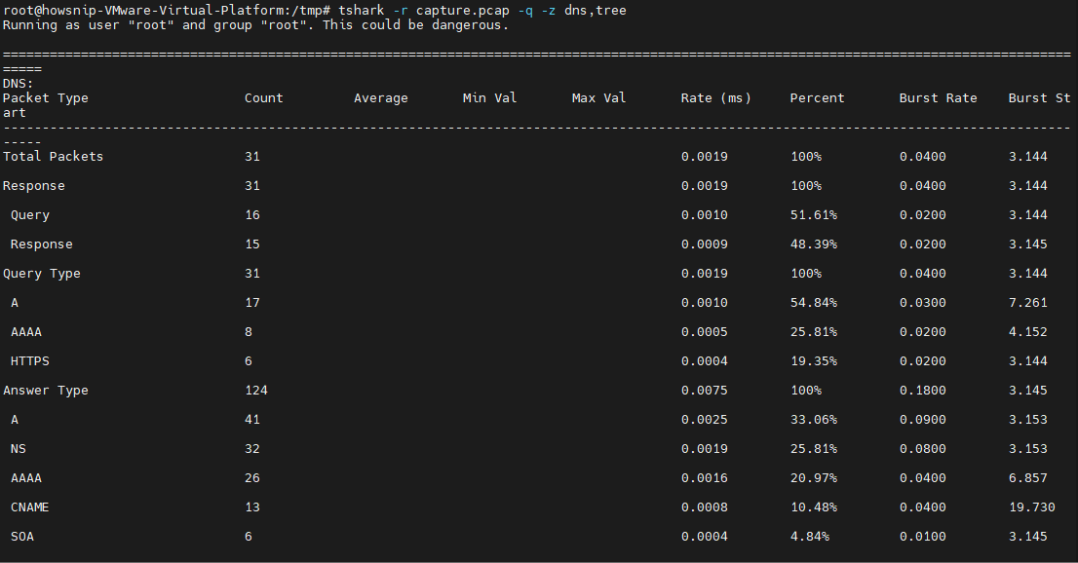Click the "NS" row label

18,449
